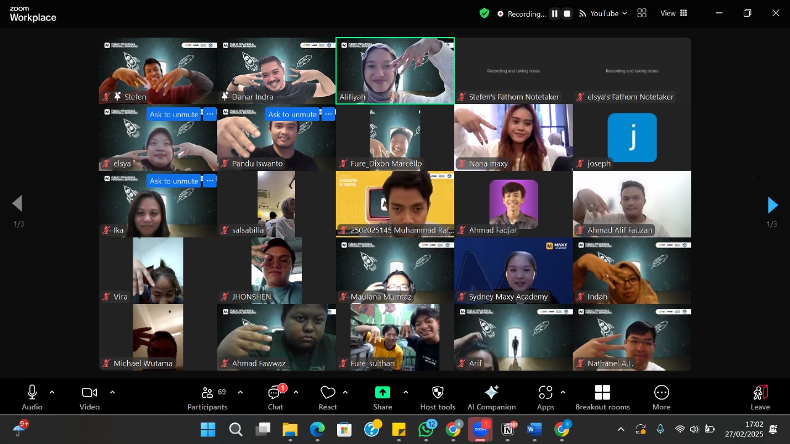The image size is (790, 444).
Task: Go to previous gallery page arrow
Action: point(17,203)
